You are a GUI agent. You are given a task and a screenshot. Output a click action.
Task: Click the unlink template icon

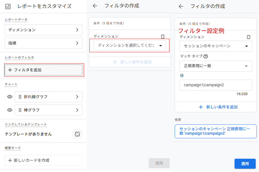(77, 134)
